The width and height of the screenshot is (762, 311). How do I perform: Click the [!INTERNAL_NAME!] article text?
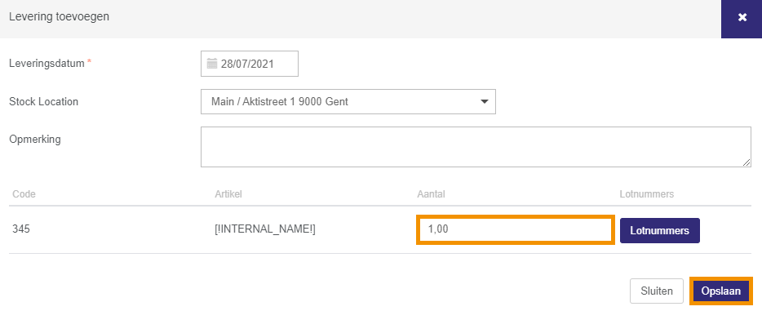pos(265,229)
